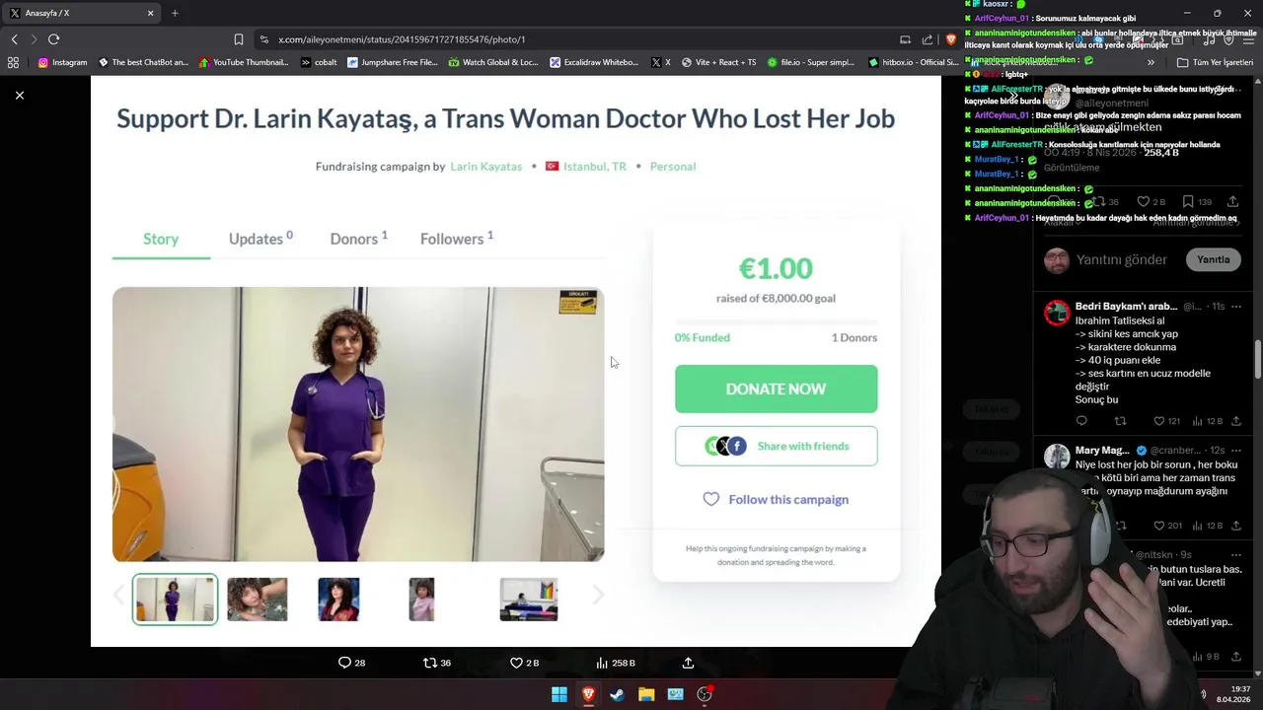Select the fifth gallery thumbnail
Screen dimensions: 1263x710
point(528,600)
